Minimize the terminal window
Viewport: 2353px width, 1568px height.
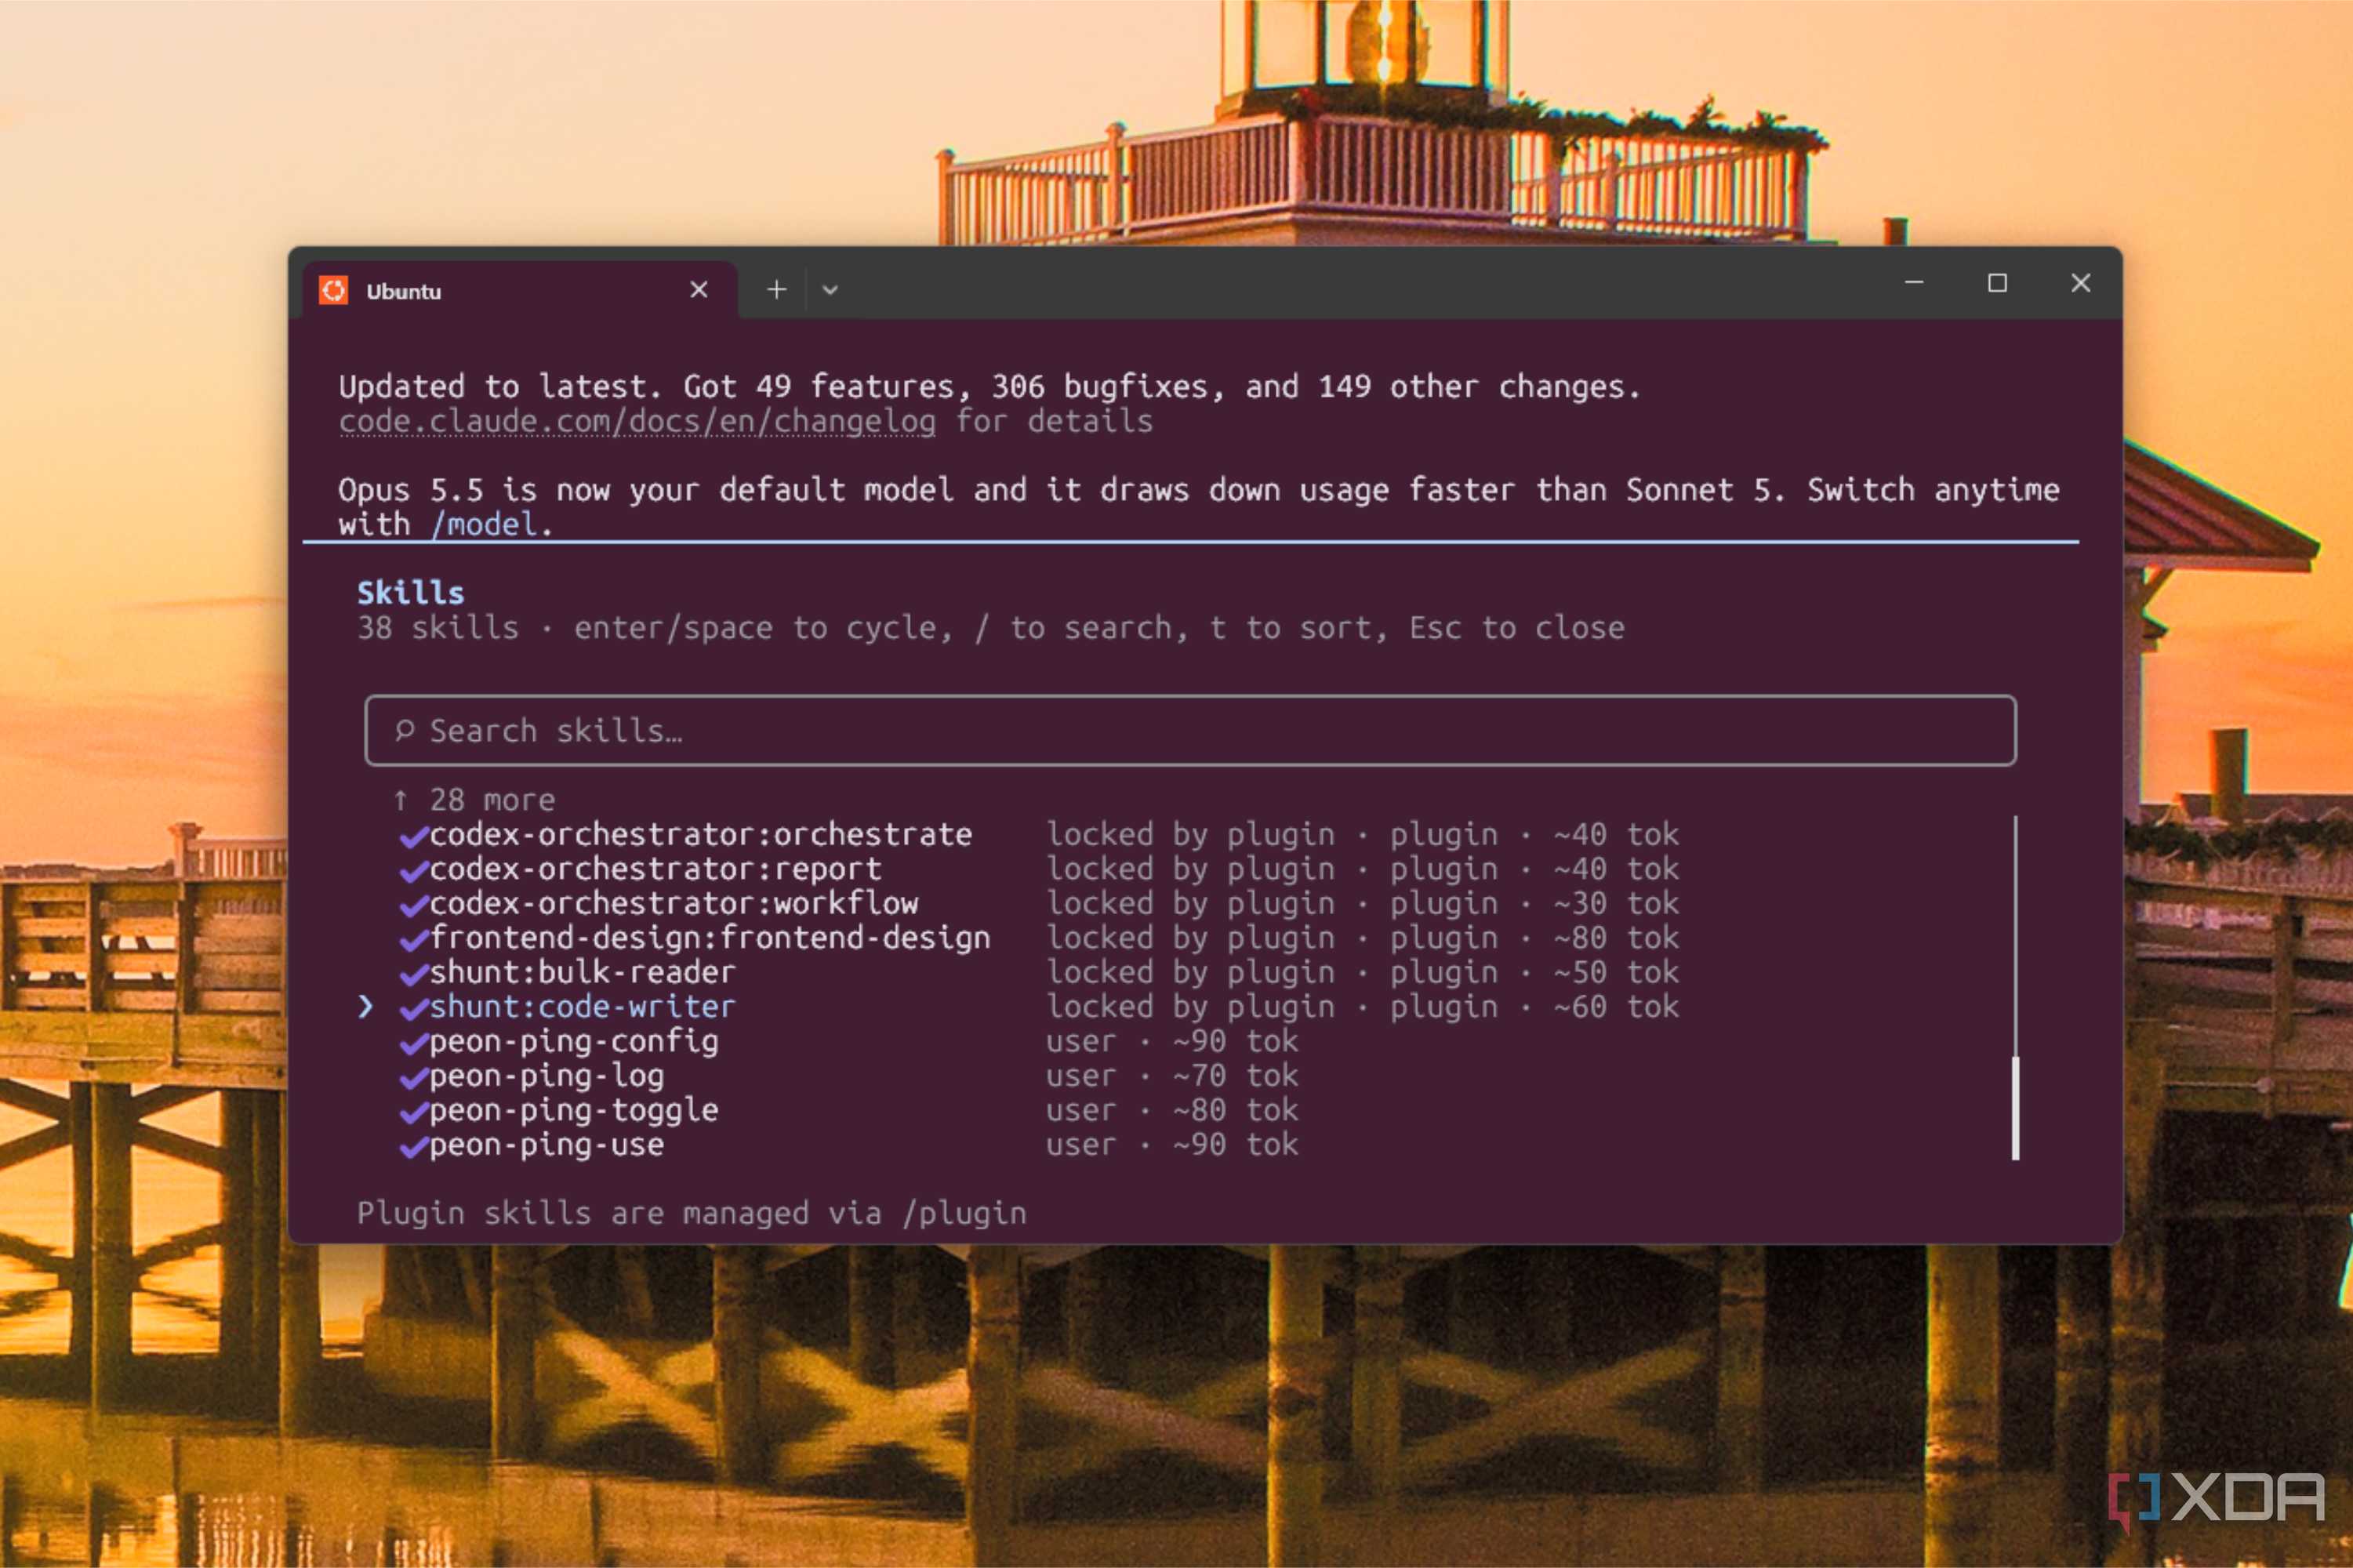(1914, 283)
